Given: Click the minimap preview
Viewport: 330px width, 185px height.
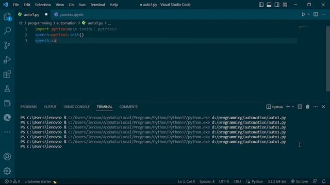Looking at the screenshot, I should click(303, 27).
